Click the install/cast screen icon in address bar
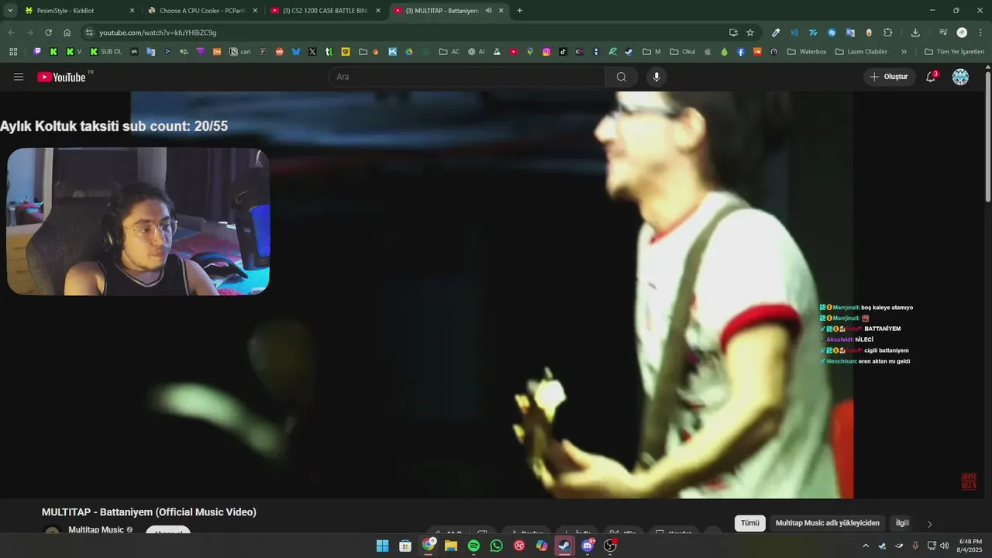Screen dimensions: 992x558 pos(733,33)
